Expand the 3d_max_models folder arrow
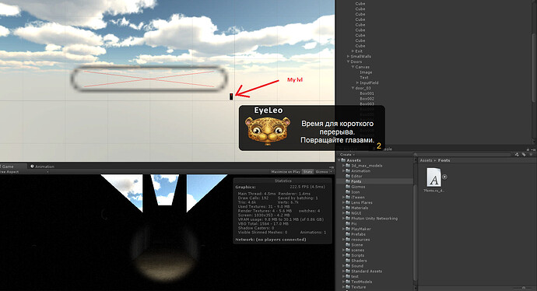Viewport: 537px width, 291px height. click(x=343, y=166)
